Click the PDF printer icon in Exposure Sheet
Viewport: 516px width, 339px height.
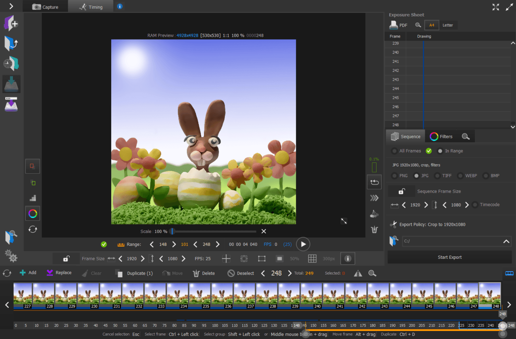[393, 25]
